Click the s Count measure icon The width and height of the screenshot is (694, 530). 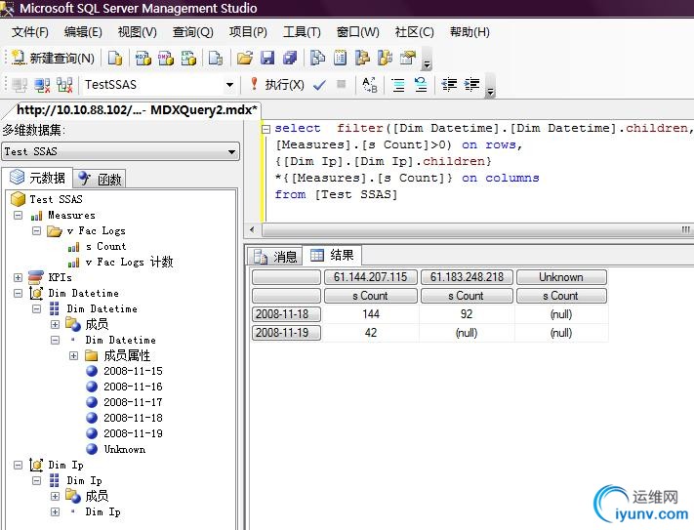73,247
